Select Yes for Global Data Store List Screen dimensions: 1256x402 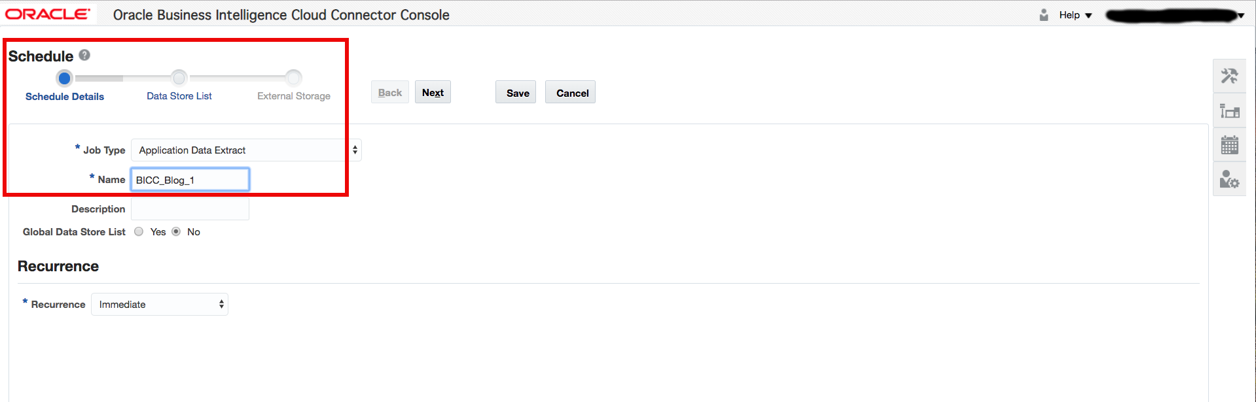click(x=139, y=231)
